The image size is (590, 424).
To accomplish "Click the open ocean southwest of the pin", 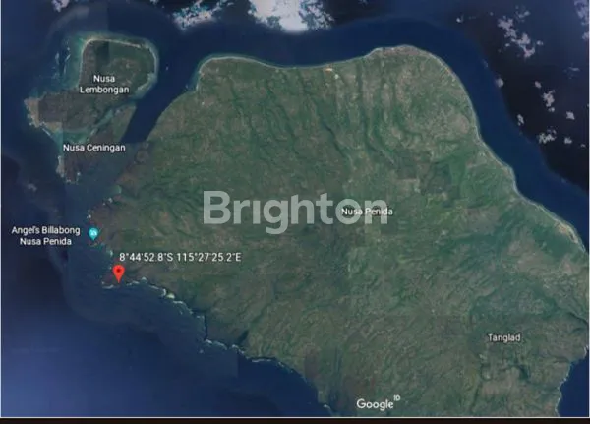I will tap(59, 334).
